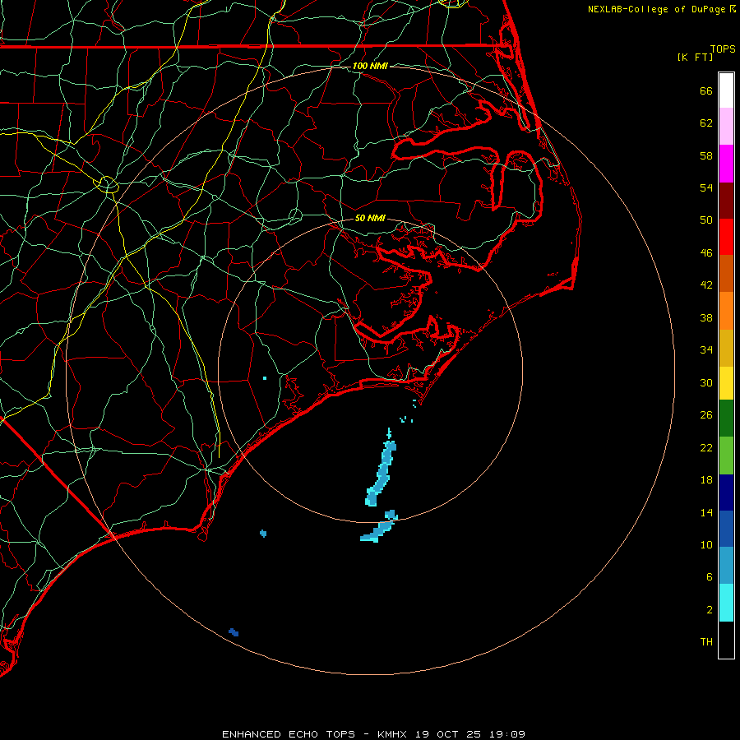Click the dark blue echo near southern 100 NMI ring

[x=234, y=632]
